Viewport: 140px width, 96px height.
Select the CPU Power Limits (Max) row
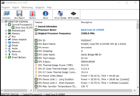point(85,76)
